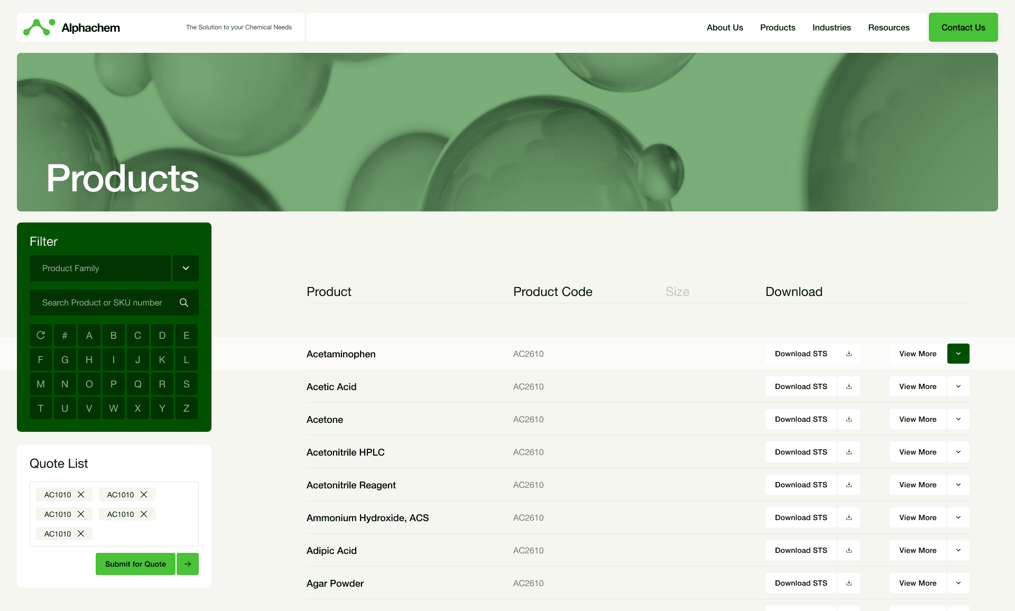
Task: Open the Industries nav menu item
Action: (x=832, y=27)
